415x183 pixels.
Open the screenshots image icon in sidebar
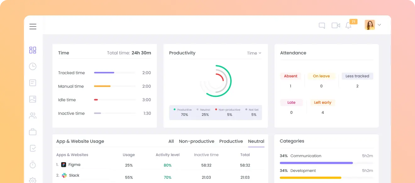point(33,99)
